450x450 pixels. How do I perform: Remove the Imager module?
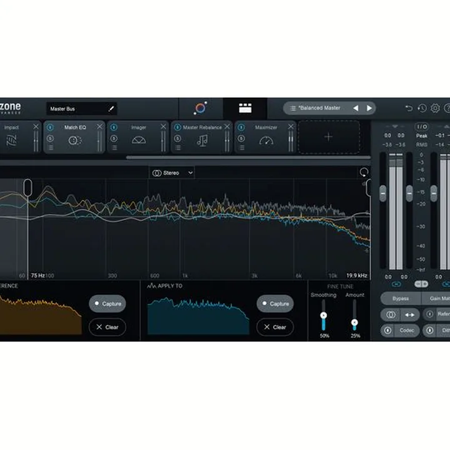pos(163,126)
